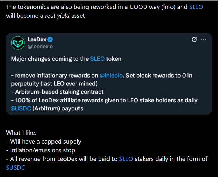Open the three-dot more options menu
This screenshot has height=177, width=218.
click(x=203, y=40)
